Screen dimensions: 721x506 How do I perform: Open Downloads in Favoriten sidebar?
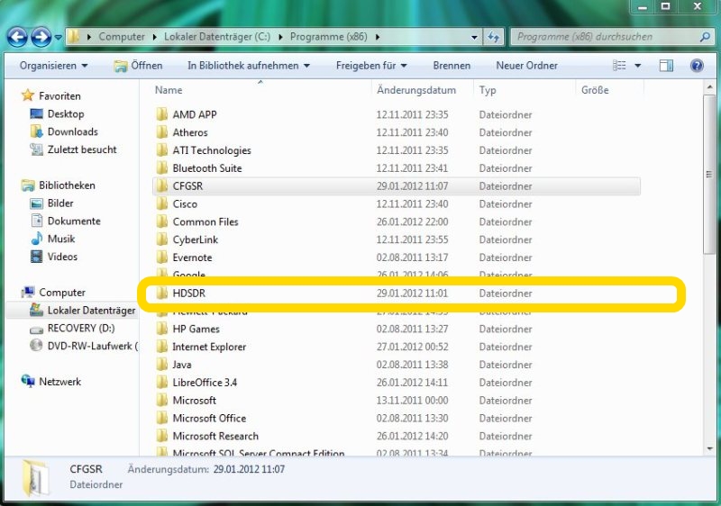(72, 131)
